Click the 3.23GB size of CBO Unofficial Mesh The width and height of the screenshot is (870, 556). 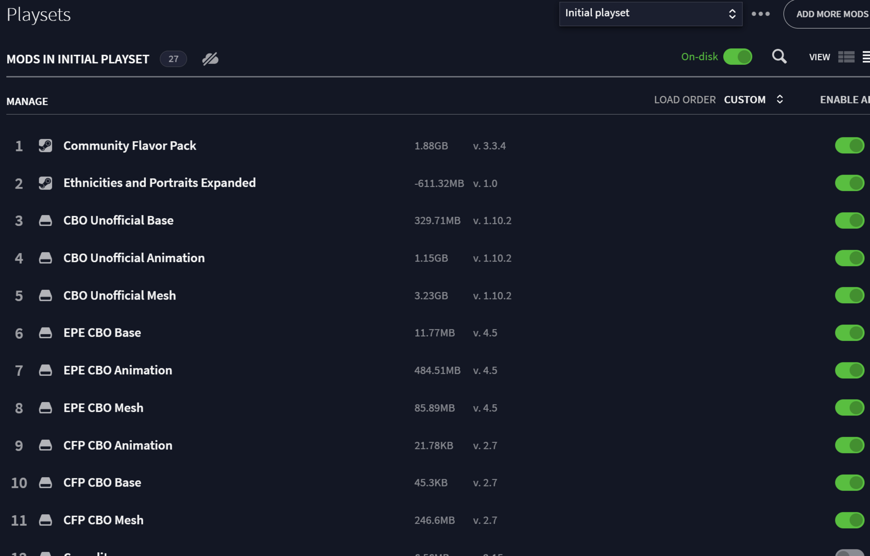click(x=431, y=296)
